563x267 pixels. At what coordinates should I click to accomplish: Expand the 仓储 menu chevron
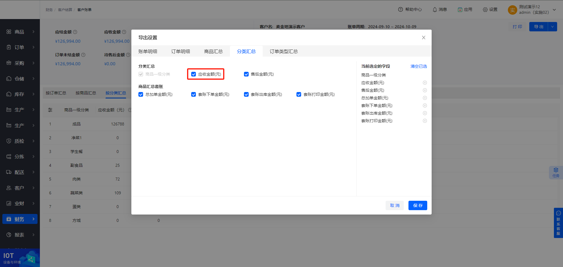[33, 79]
